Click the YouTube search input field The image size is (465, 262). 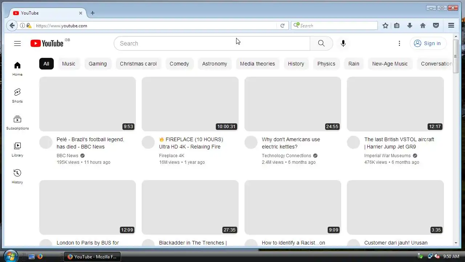tap(212, 43)
